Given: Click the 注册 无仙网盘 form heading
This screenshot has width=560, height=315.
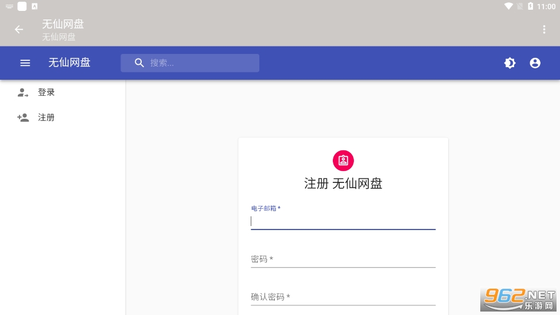Looking at the screenshot, I should (x=343, y=184).
